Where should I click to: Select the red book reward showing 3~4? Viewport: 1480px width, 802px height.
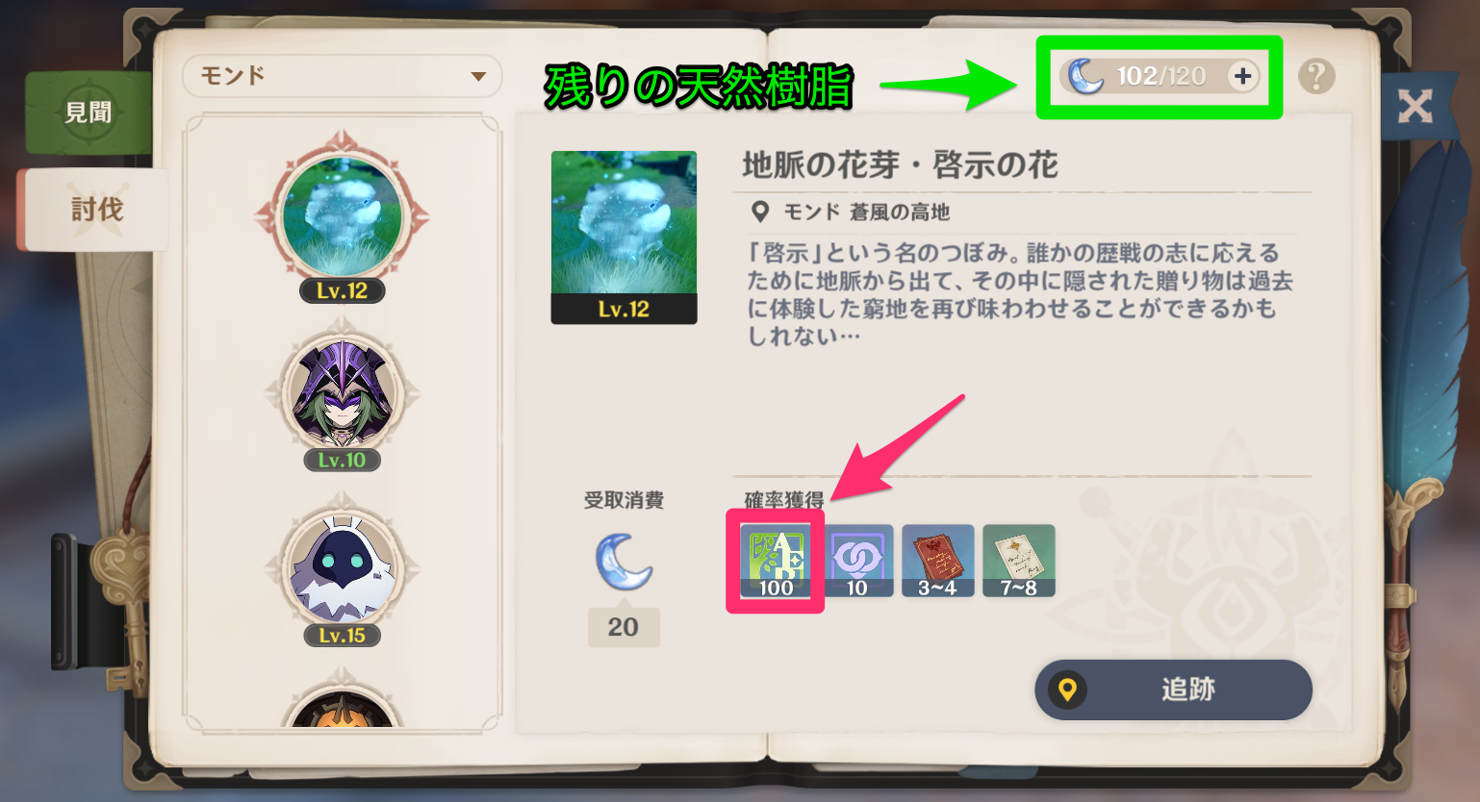coord(938,561)
